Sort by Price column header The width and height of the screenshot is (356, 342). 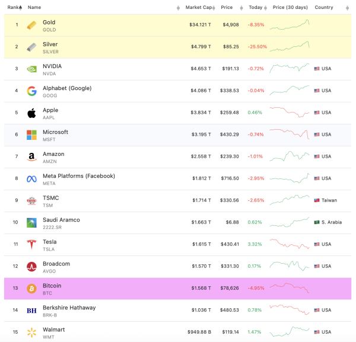tap(227, 8)
